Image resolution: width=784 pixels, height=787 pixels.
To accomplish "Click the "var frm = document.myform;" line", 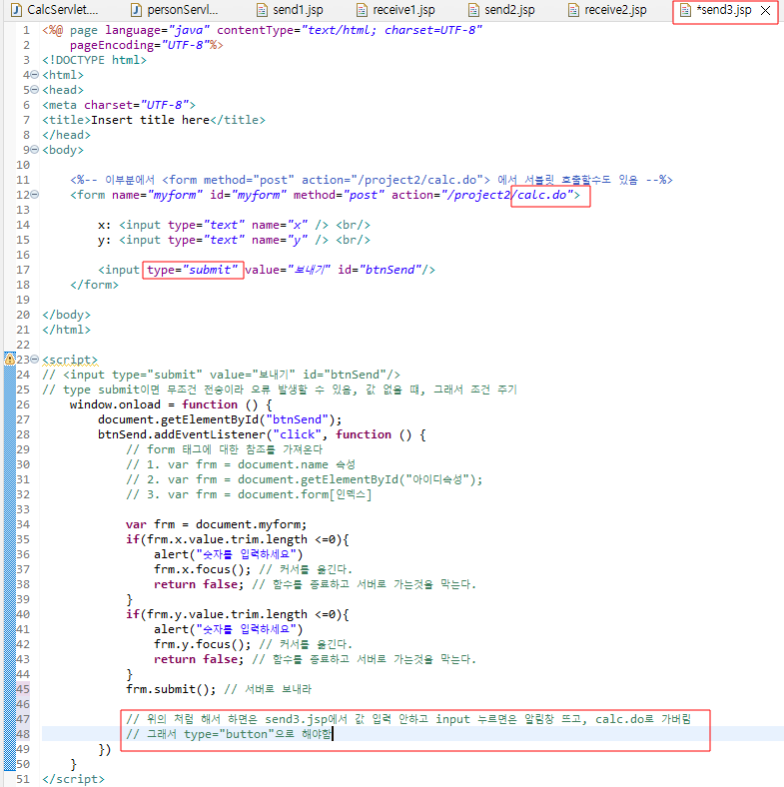I will [x=216, y=524].
